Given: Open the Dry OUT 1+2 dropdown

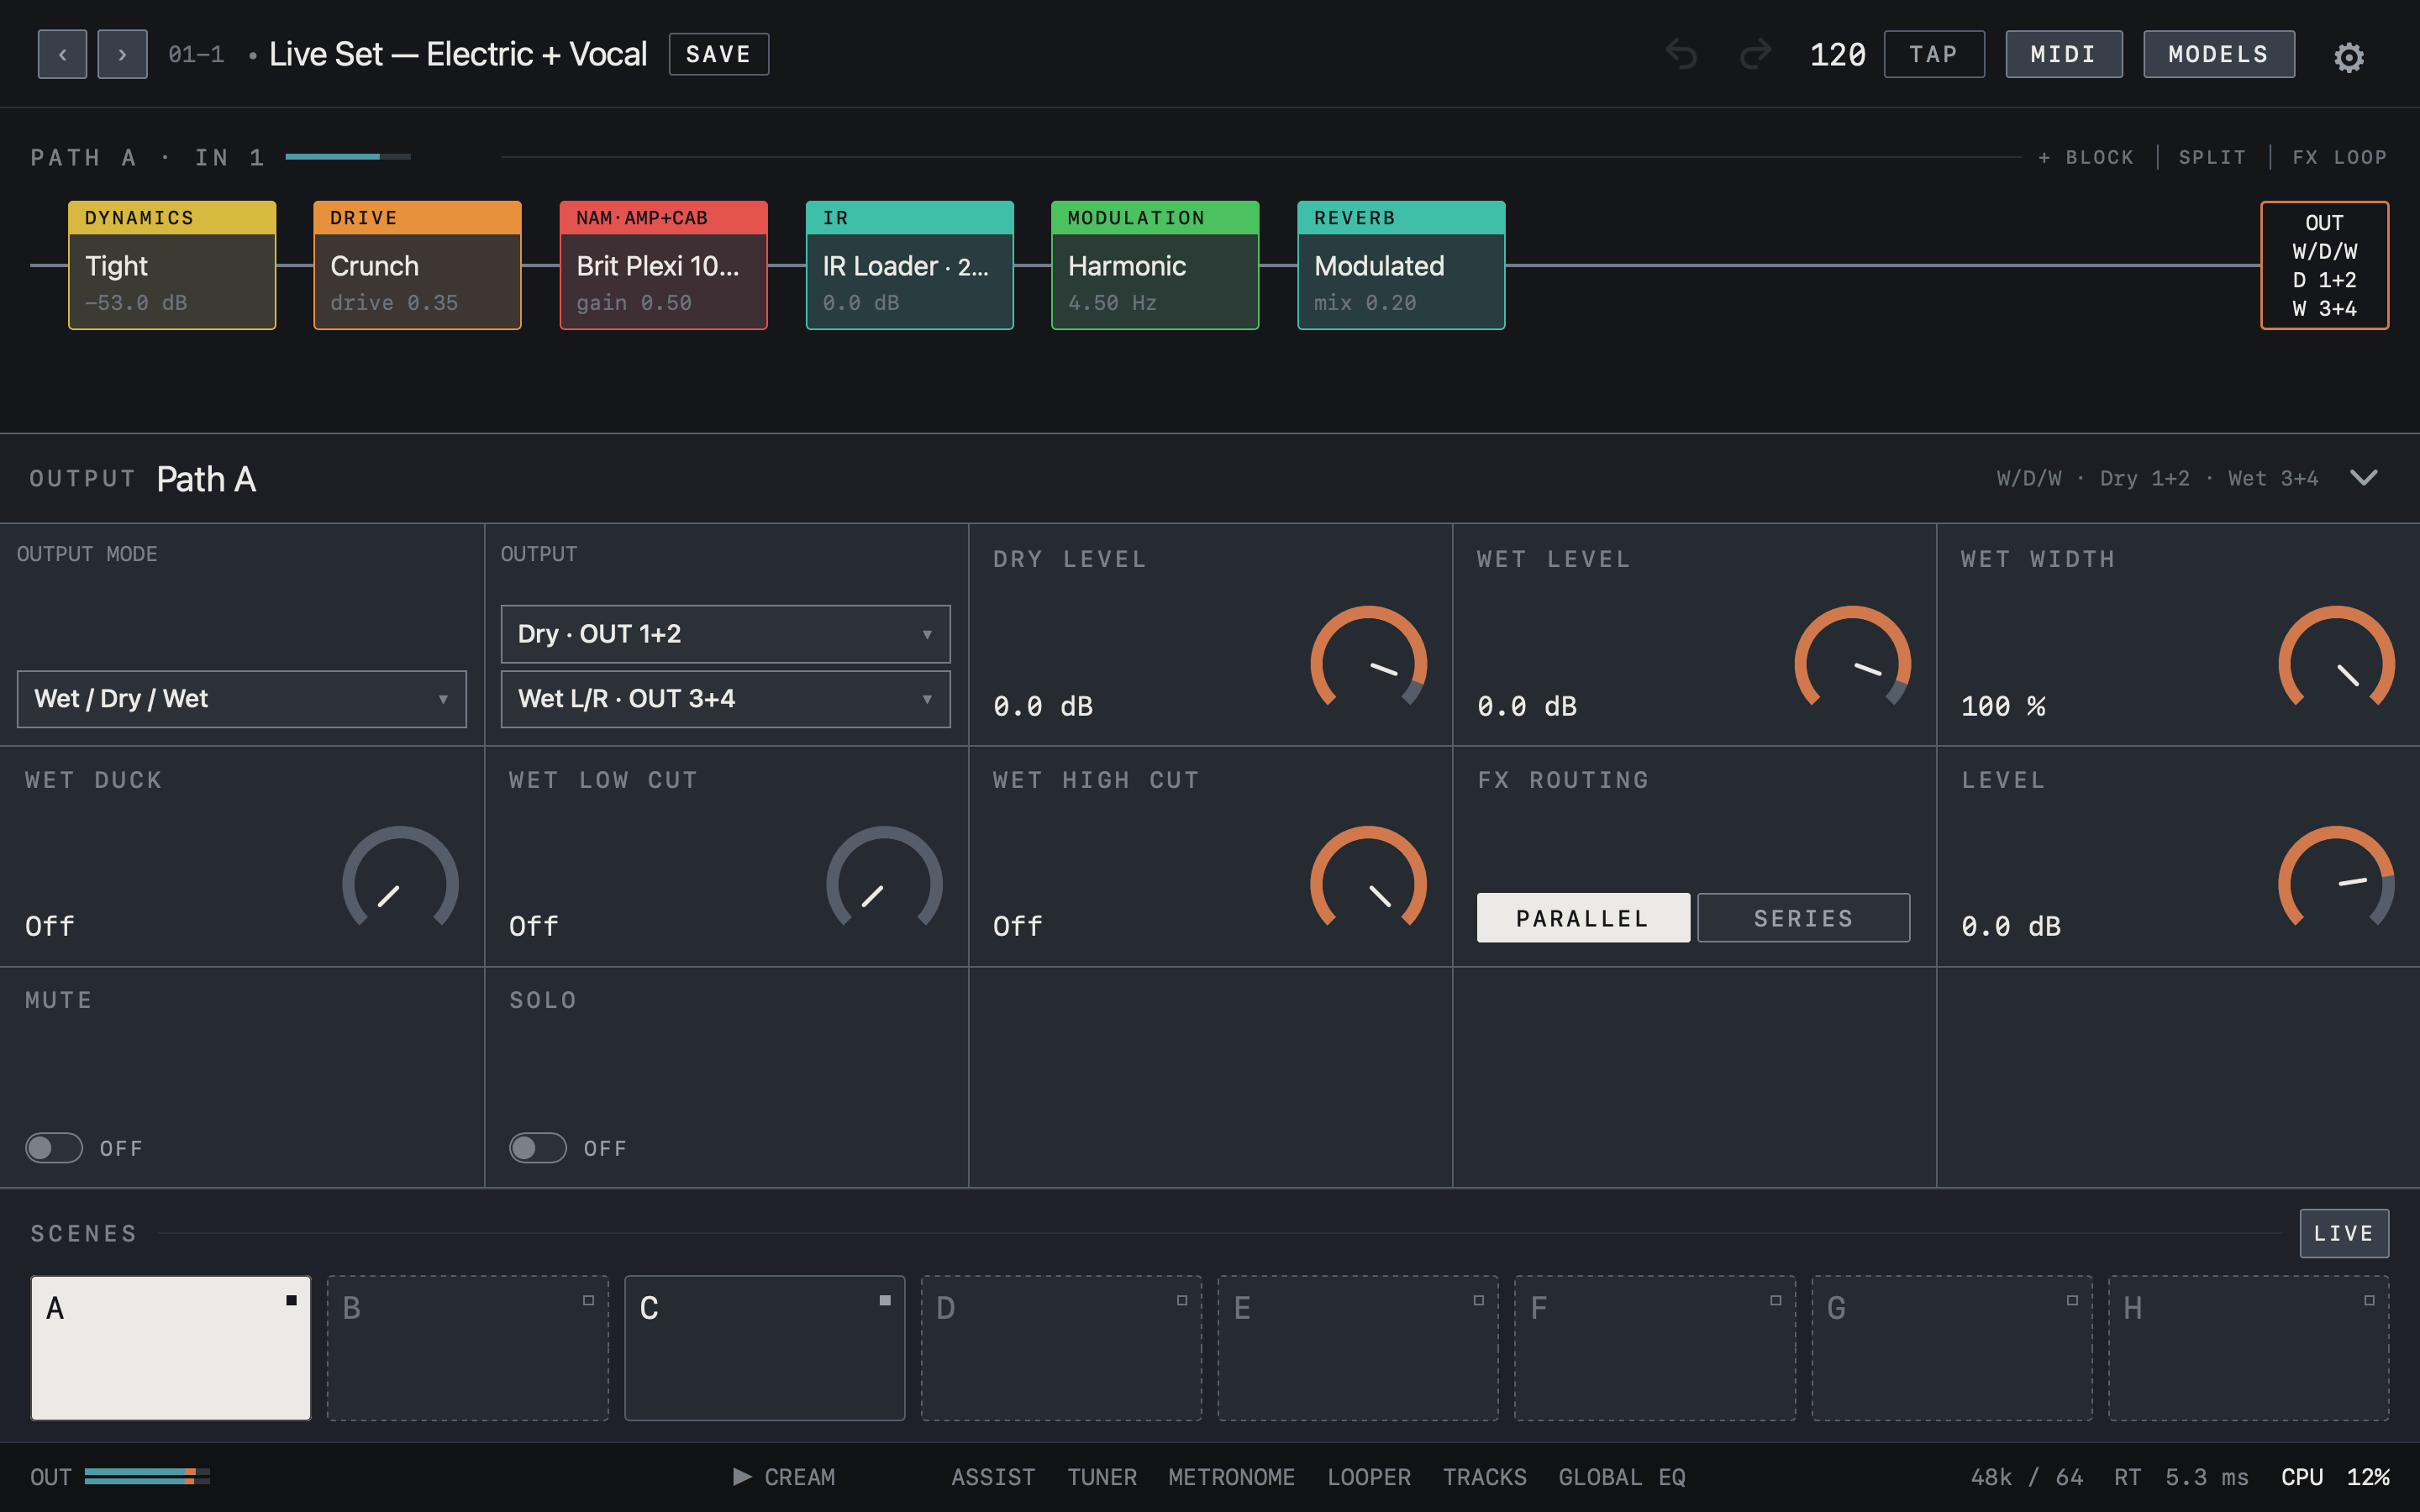Looking at the screenshot, I should tap(725, 633).
